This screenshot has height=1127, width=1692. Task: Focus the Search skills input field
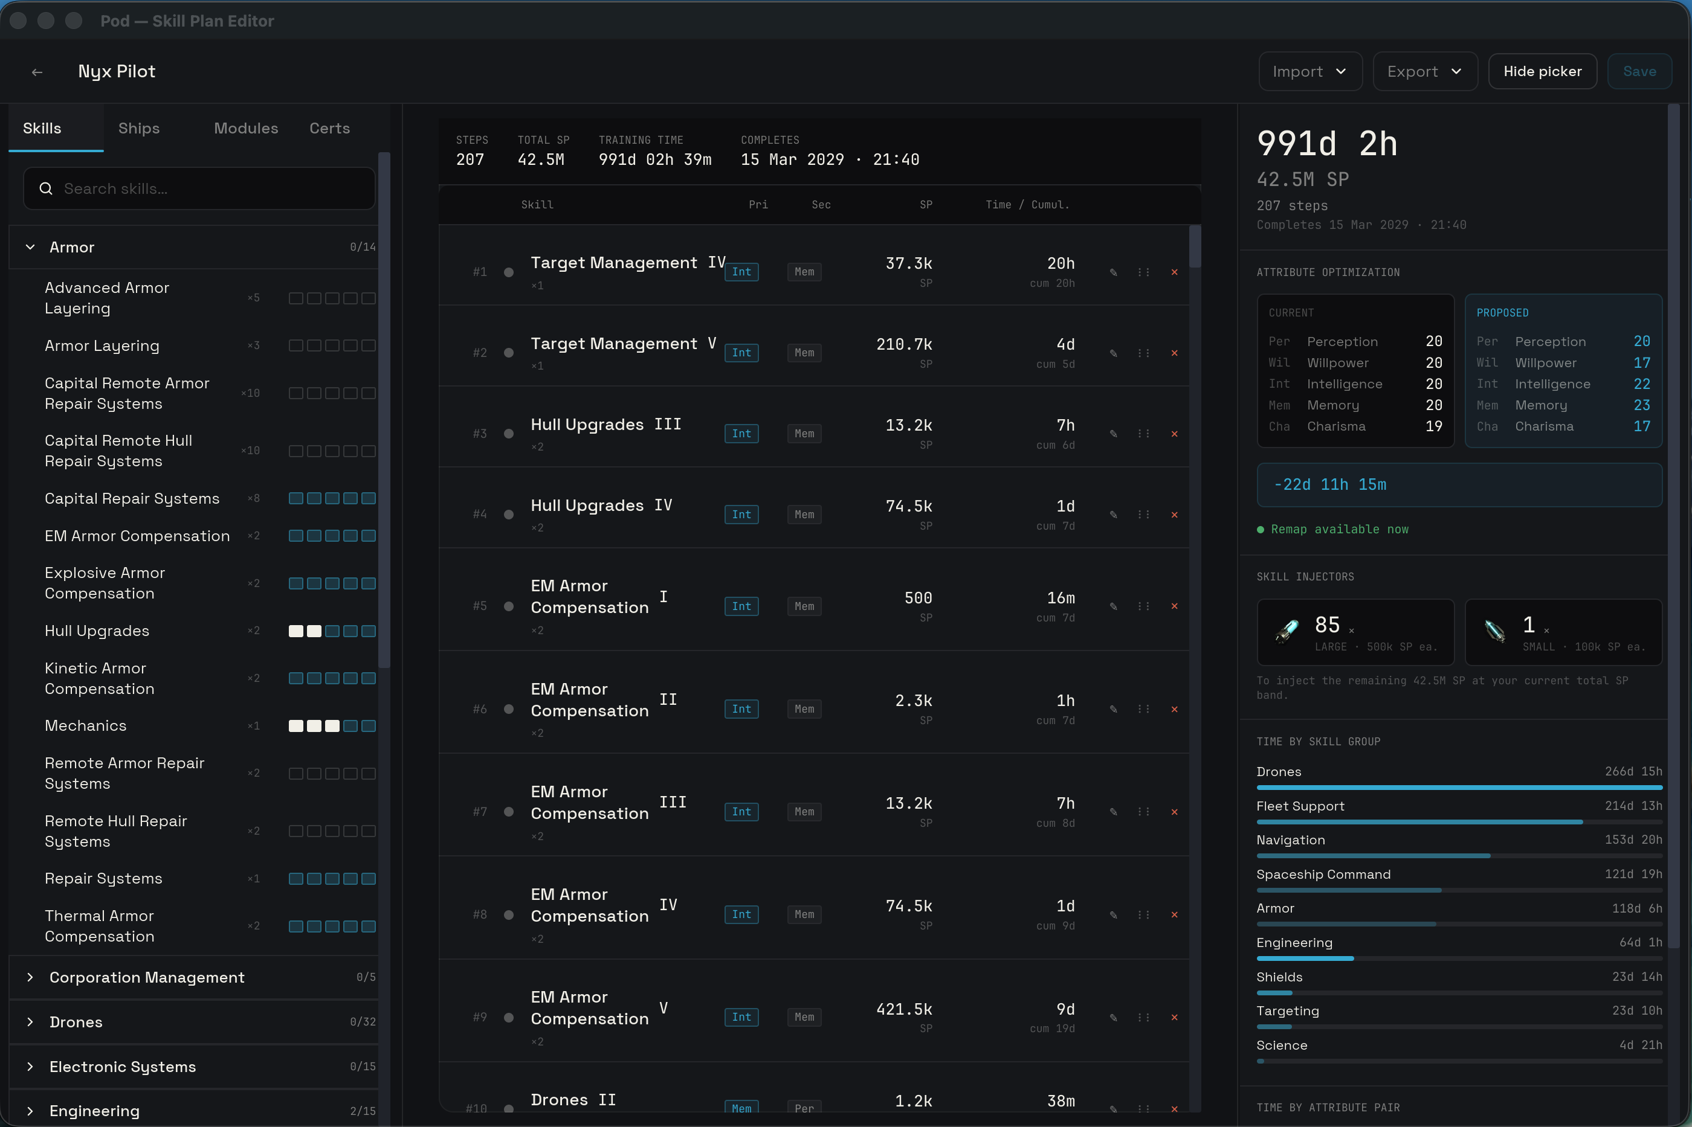(x=199, y=189)
